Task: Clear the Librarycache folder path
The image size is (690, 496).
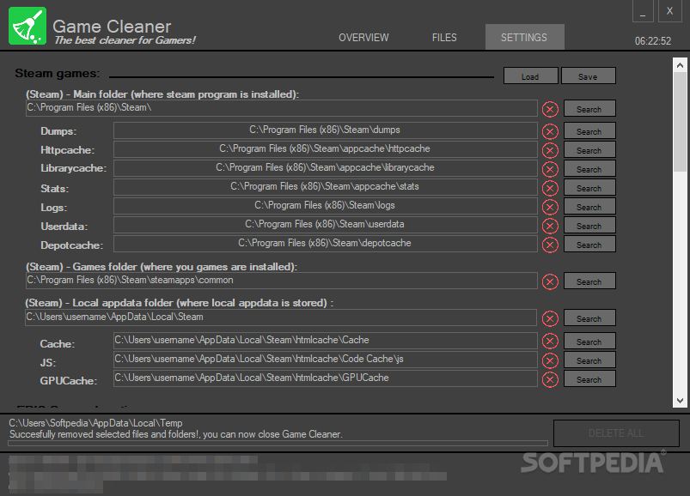Action: click(550, 169)
